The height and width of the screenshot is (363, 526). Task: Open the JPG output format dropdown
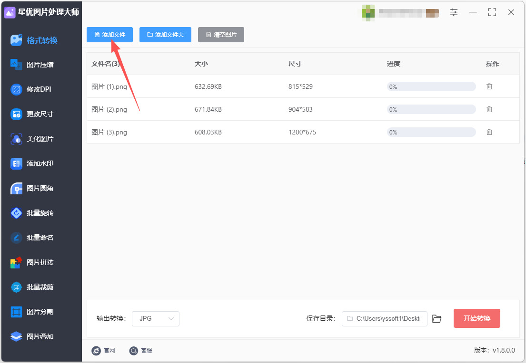pos(156,318)
